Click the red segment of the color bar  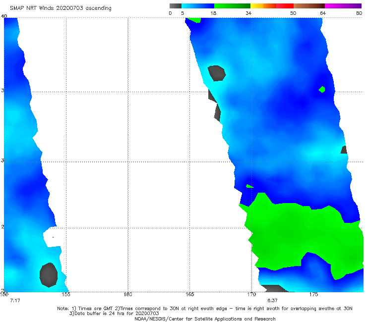(285, 6)
